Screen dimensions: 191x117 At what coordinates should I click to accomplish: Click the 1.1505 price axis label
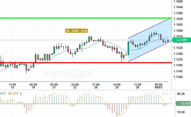(178, 25)
